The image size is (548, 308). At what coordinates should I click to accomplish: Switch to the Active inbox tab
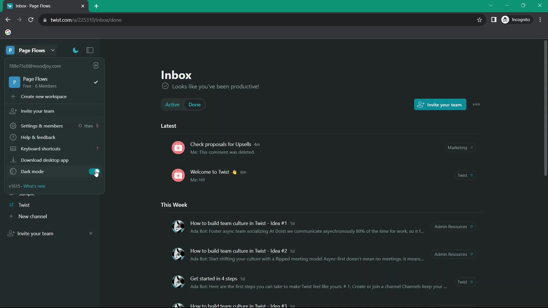172,105
